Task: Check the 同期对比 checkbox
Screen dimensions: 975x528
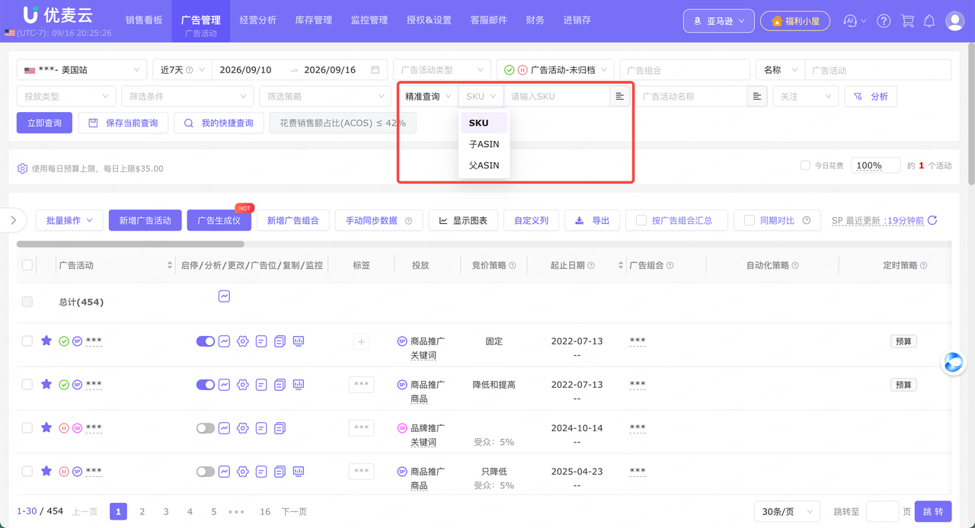Action: point(750,220)
